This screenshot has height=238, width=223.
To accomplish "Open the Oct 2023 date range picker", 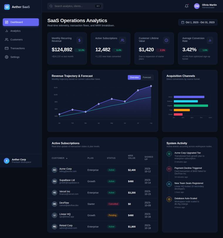I will pos(198,22).
